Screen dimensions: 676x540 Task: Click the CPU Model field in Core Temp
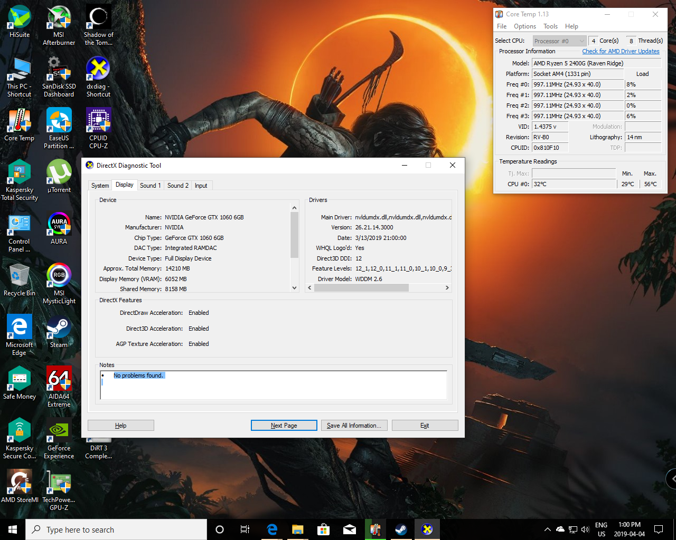[597, 63]
